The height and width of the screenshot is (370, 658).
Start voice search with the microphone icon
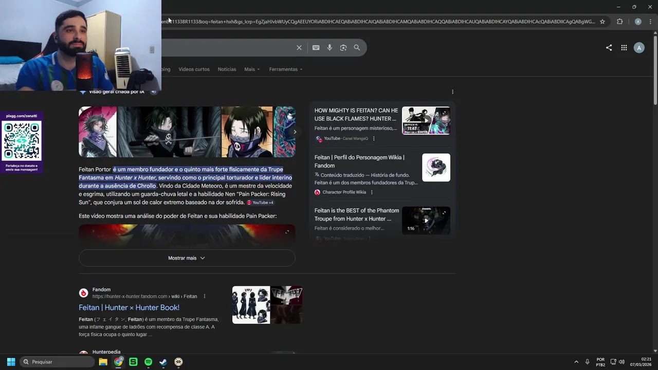tap(330, 48)
